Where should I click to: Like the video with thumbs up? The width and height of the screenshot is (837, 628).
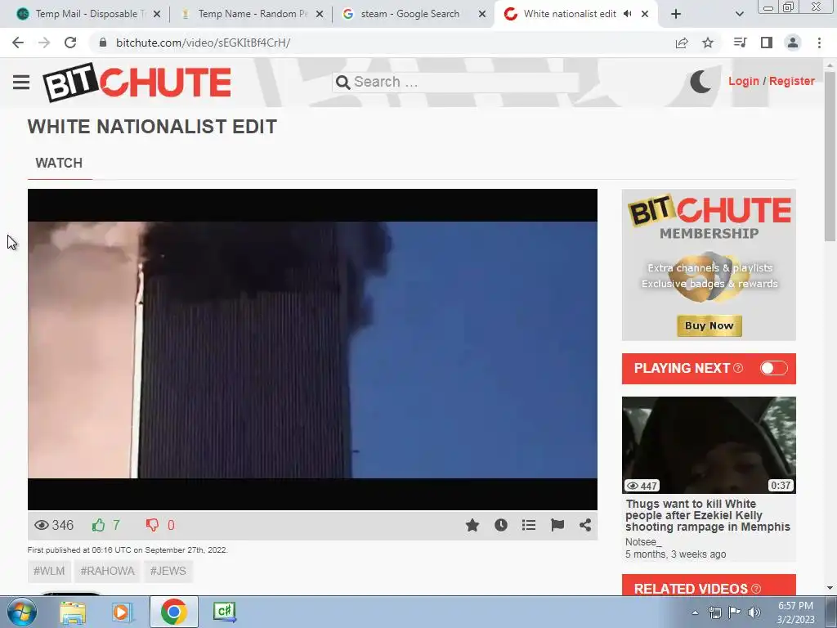click(x=98, y=525)
